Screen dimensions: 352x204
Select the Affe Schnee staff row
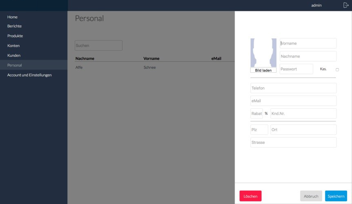coord(155,67)
